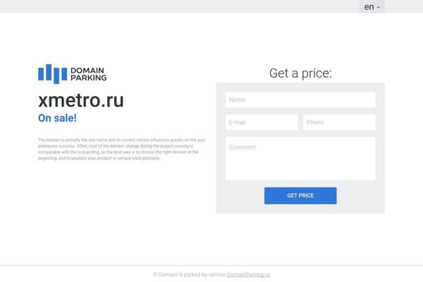Select the xmetro.ru domain heading

[81, 100]
